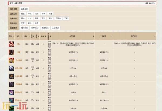Open the red creature card thumbnail in first row
Viewport: 162px width, 111px height.
point(11,44)
